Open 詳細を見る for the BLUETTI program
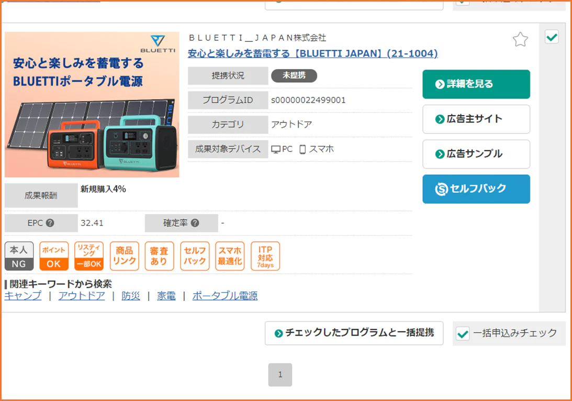The height and width of the screenshot is (401, 572). coord(476,84)
